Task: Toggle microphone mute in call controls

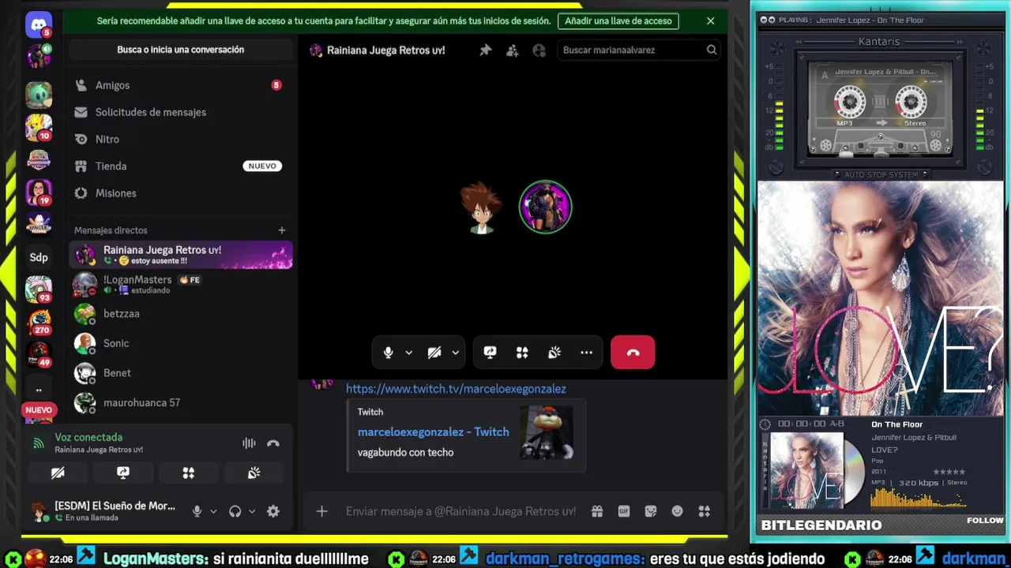Action: click(x=388, y=353)
